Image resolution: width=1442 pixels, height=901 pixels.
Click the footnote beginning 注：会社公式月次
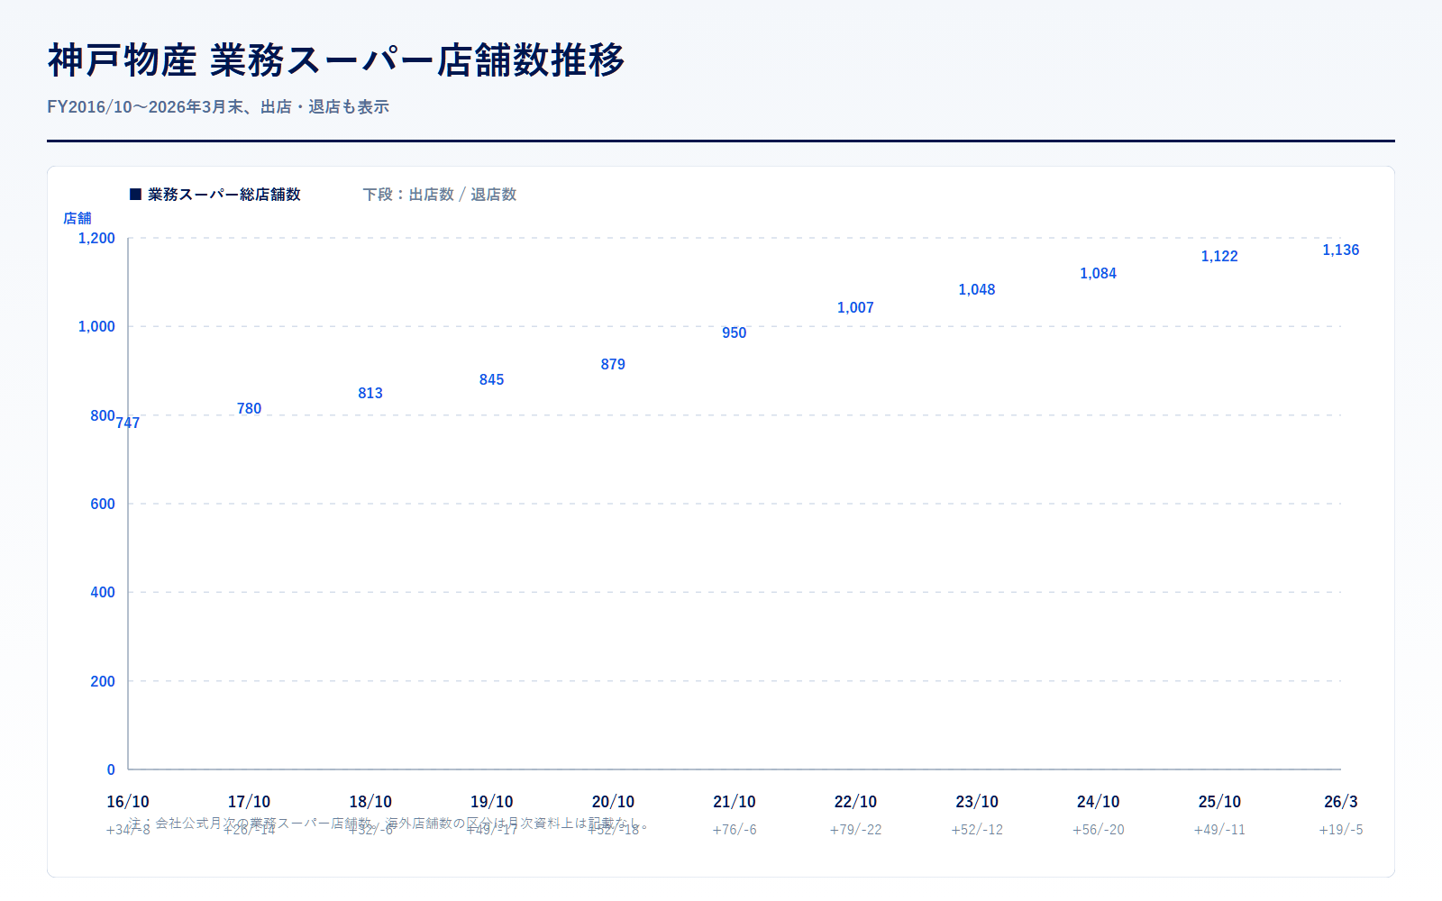[x=388, y=824]
